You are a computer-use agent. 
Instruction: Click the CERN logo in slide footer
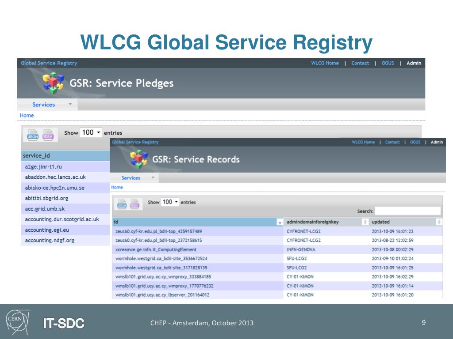(x=18, y=322)
